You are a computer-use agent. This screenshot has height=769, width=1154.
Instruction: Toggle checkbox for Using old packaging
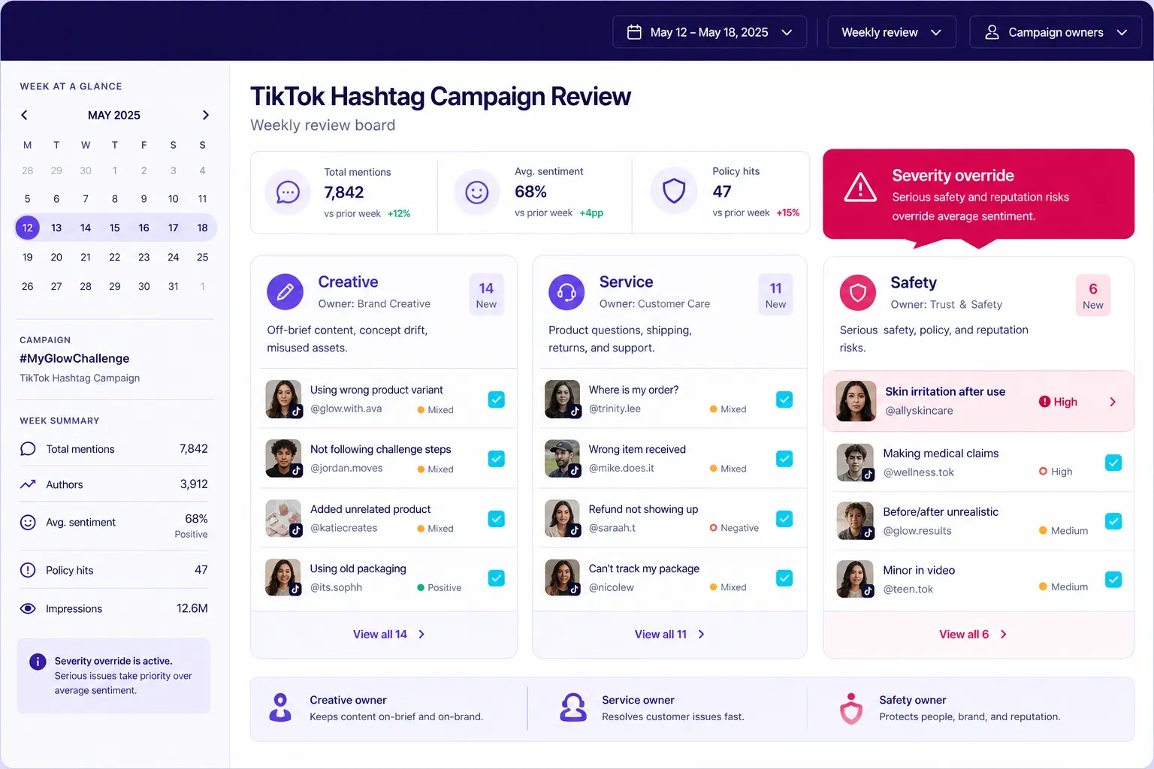[497, 578]
